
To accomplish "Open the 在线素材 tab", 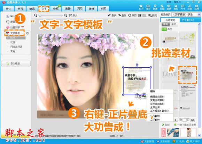I will click(170, 20).
